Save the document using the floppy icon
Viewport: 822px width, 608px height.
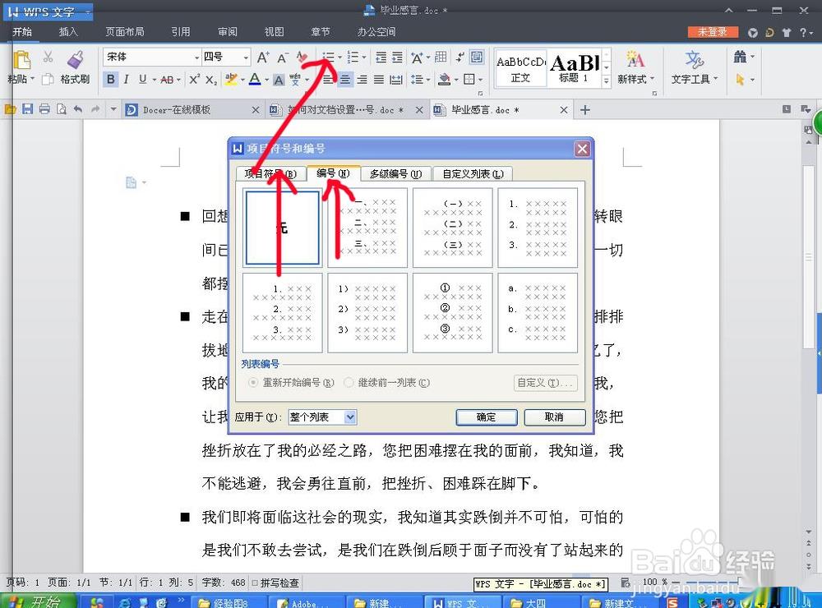pos(28,109)
